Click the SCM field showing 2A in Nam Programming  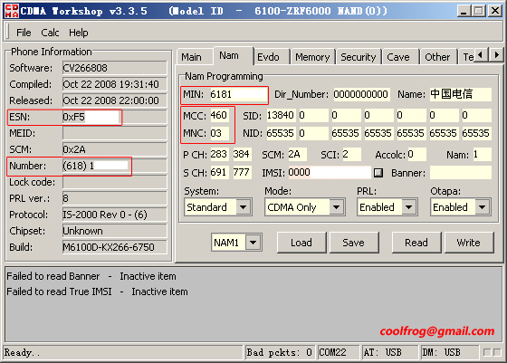(297, 154)
